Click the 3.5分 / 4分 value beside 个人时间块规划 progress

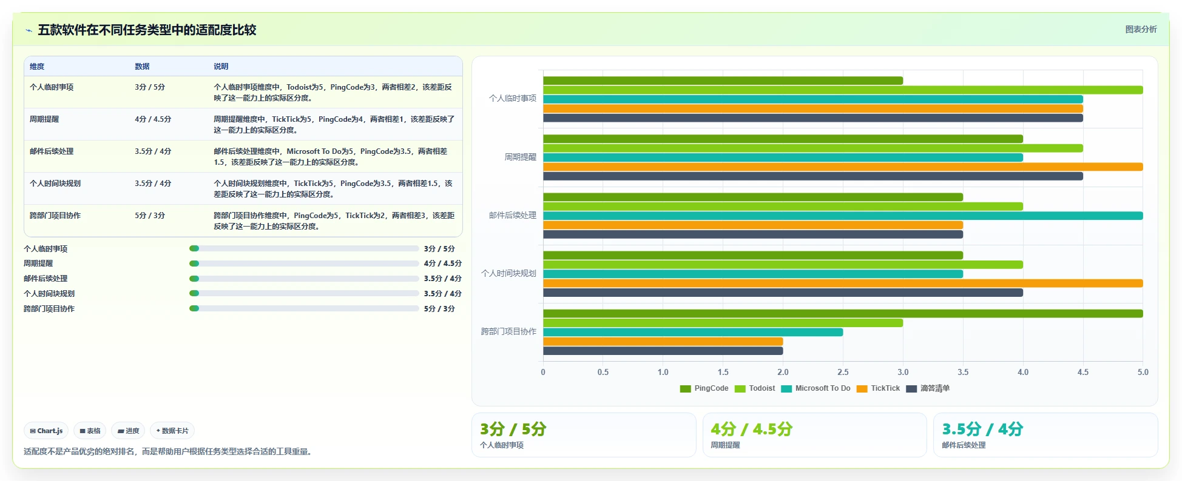tap(443, 294)
